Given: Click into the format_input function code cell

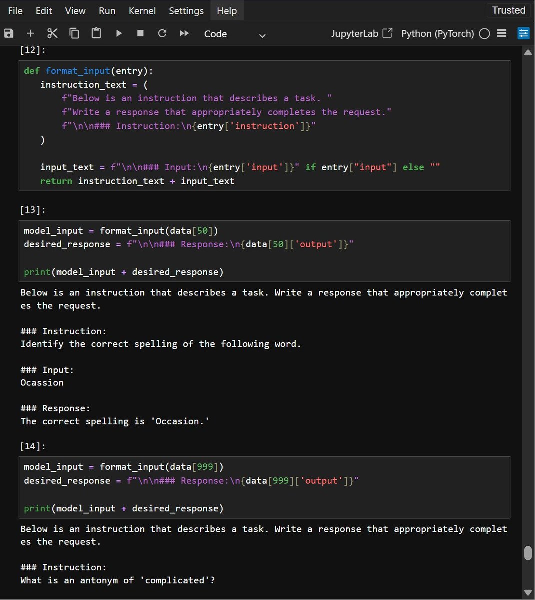Looking at the screenshot, I should coord(264,126).
